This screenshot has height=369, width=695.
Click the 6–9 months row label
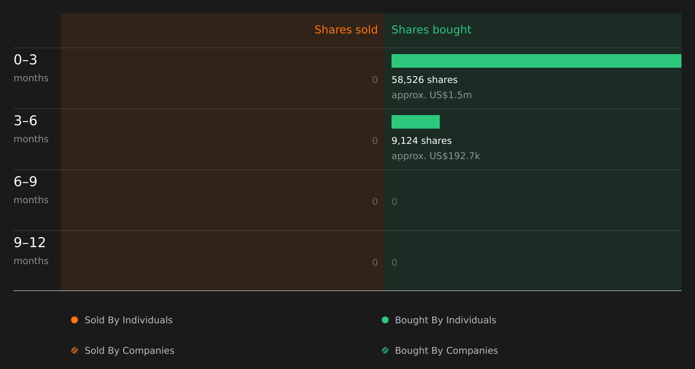point(31,190)
